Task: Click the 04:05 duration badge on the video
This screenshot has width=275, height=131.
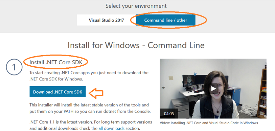Action: pos(169,114)
